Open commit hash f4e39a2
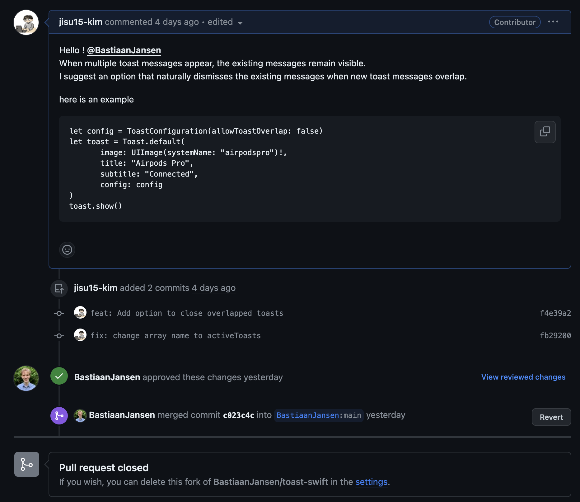The image size is (580, 502). (x=555, y=313)
